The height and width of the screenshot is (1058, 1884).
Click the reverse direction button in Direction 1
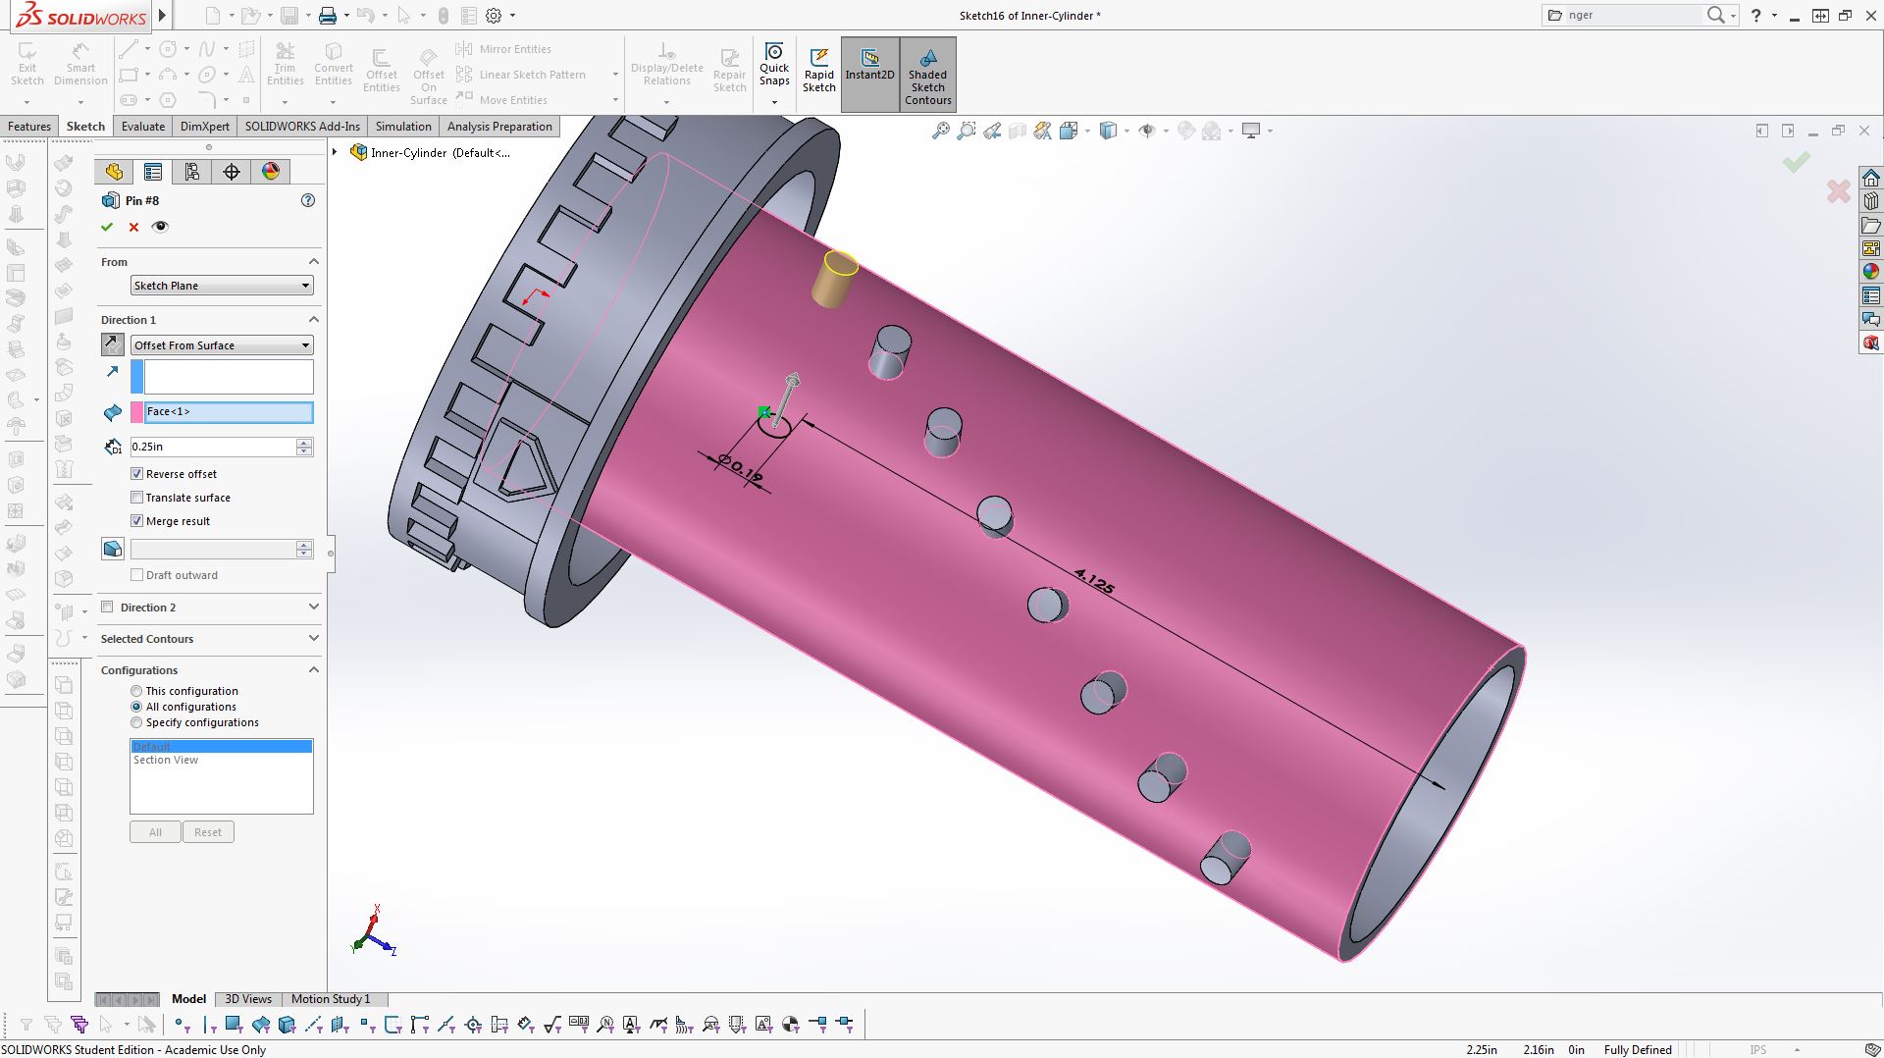[x=113, y=344]
